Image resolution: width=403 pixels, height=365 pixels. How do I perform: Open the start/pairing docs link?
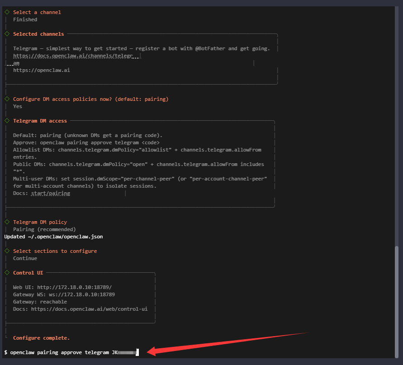tap(50, 193)
